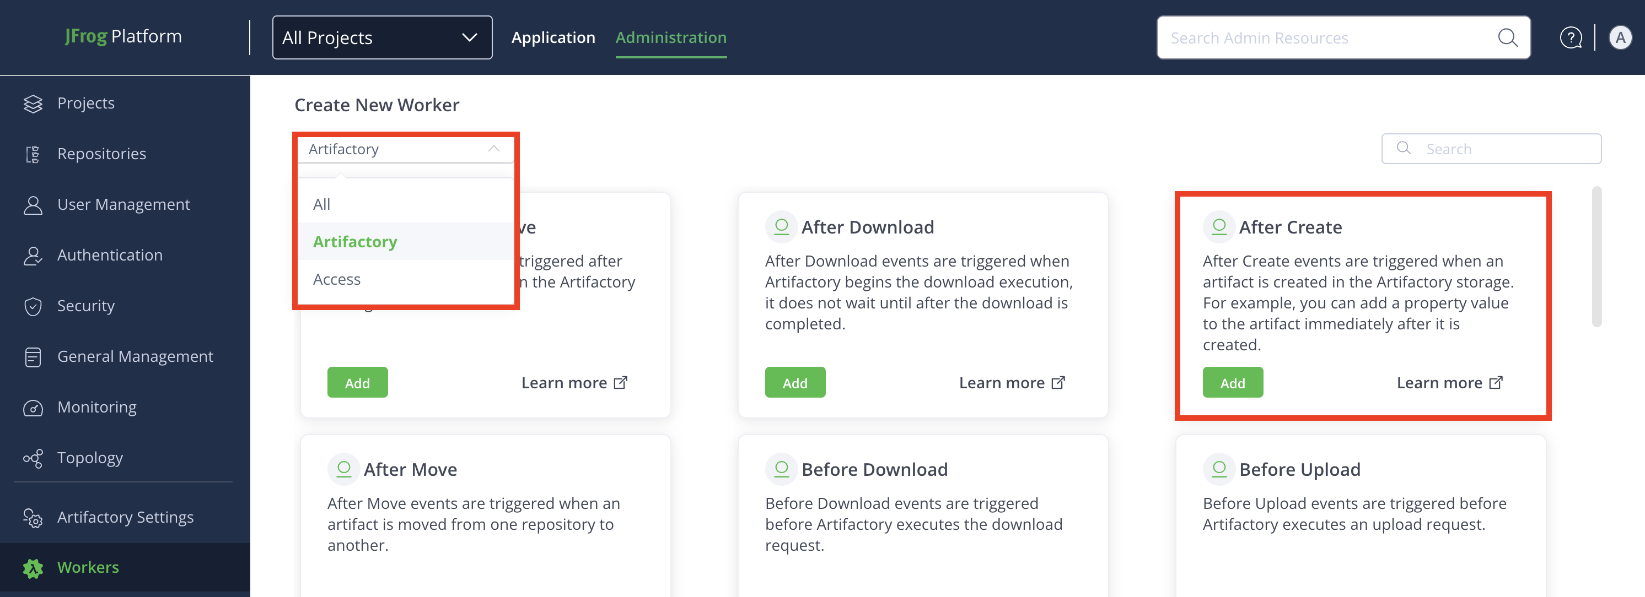Collapse the Artifactory filter dropdown
Viewport: 1645px width, 597px height.
[x=493, y=149]
